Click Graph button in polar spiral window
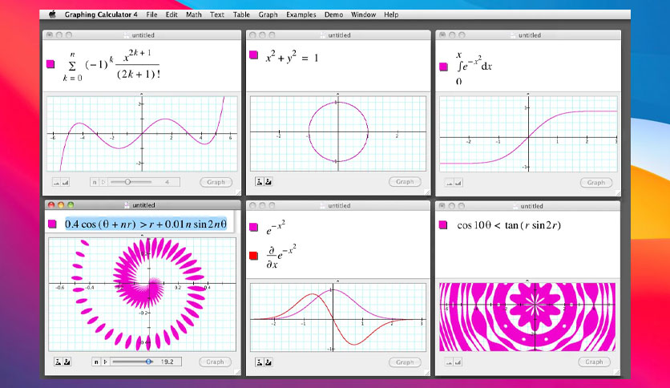This screenshot has height=388, width=670. coord(215,362)
